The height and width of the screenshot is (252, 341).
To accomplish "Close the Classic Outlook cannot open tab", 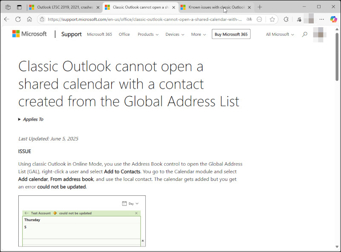I will (x=173, y=7).
